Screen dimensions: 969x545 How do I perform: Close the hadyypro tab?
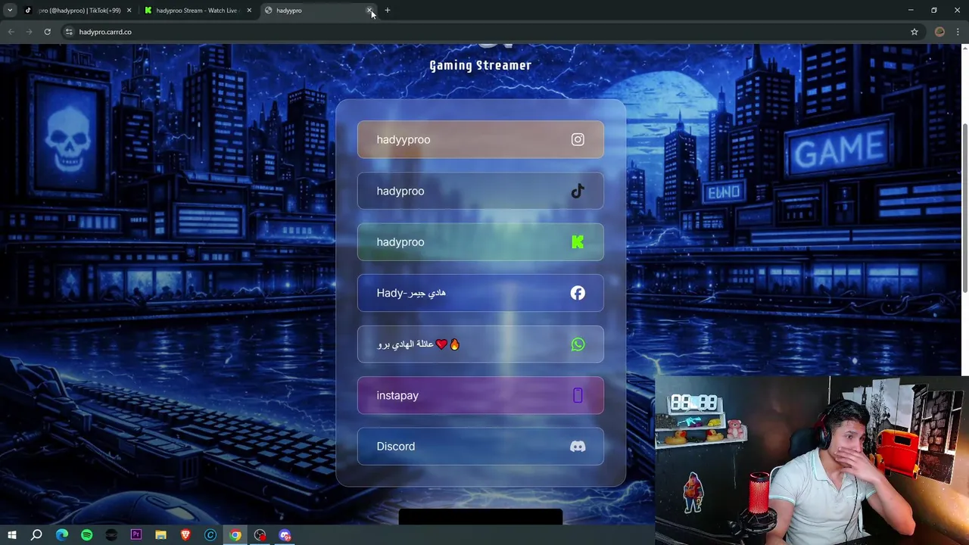coord(369,11)
